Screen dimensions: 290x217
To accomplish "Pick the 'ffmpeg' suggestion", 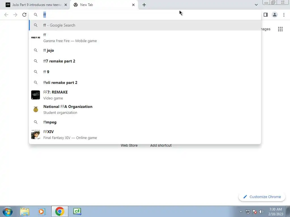I will [145, 122].
